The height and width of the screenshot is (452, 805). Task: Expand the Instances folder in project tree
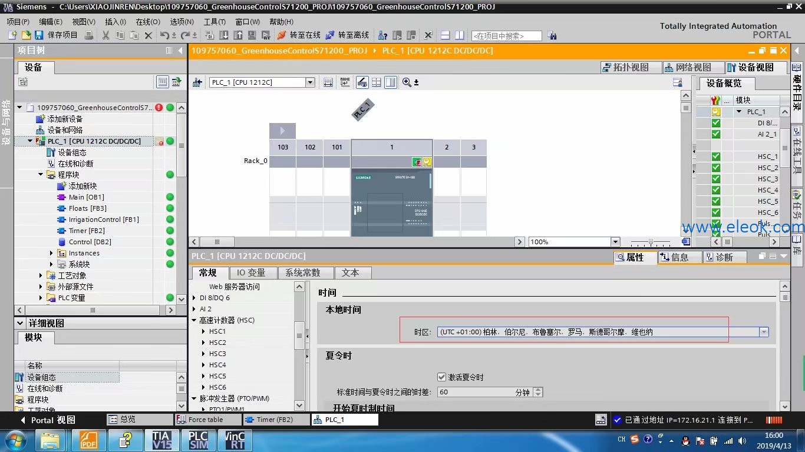click(x=52, y=253)
